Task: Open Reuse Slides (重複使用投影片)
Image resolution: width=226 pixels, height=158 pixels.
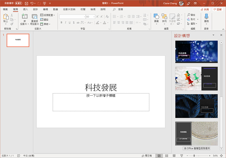Action: coord(34,19)
